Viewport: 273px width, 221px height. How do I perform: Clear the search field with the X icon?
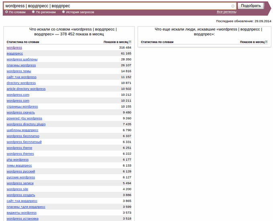click(233, 6)
